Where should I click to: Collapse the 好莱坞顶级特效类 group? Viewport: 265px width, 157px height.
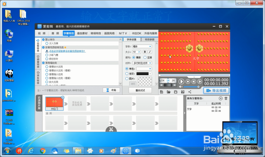tap(43, 48)
